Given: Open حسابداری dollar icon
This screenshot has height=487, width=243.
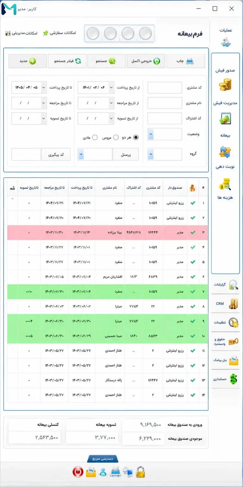Looking at the screenshot, I should [234, 379].
